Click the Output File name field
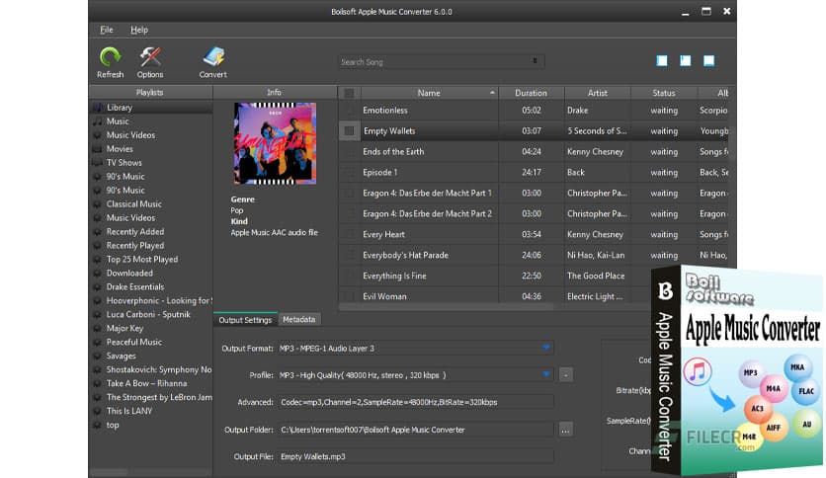Viewport: 826px width, 478px height. coord(416,456)
